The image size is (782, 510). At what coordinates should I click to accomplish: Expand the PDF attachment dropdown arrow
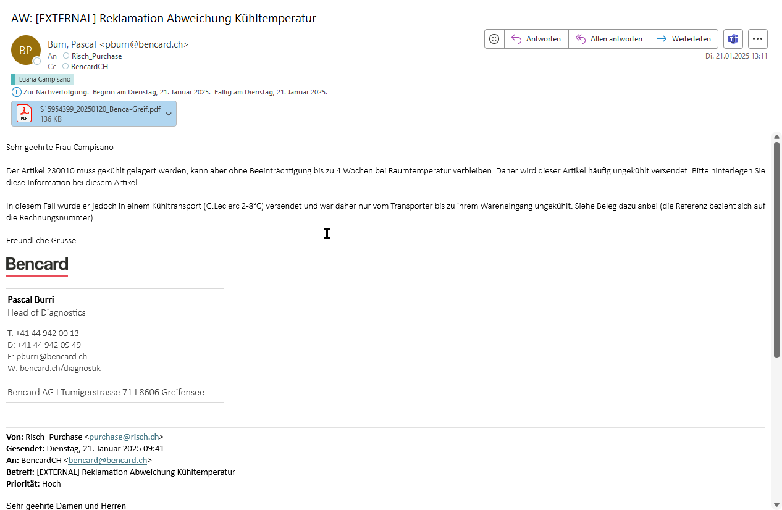click(169, 114)
